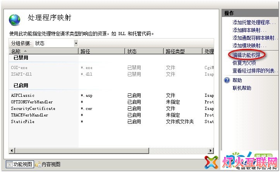280x172 pixels.
Task: Select the StaticFile handler row
Action: tap(112, 121)
